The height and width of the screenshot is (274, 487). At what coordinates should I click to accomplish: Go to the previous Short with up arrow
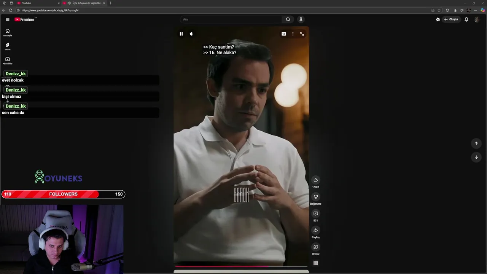476,143
